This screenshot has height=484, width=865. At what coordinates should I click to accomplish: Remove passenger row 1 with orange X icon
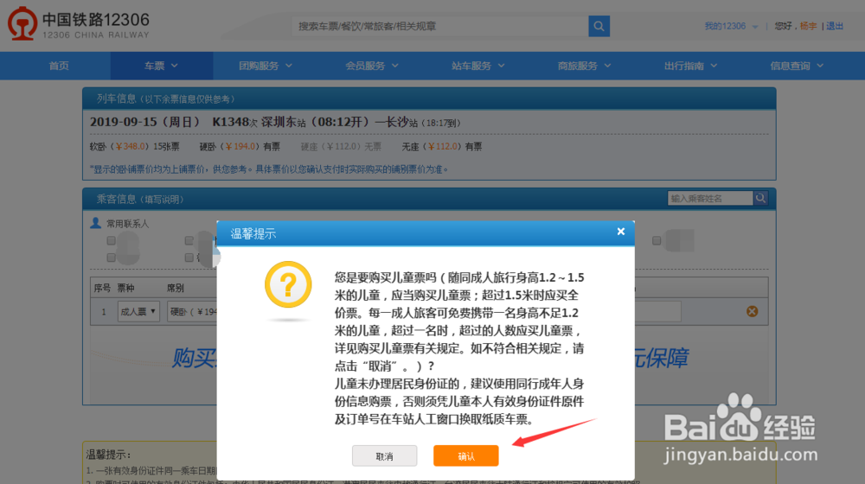752,311
